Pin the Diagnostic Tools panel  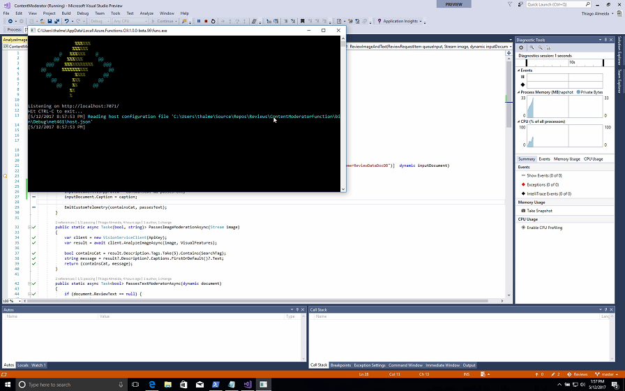pyautogui.click(x=606, y=40)
